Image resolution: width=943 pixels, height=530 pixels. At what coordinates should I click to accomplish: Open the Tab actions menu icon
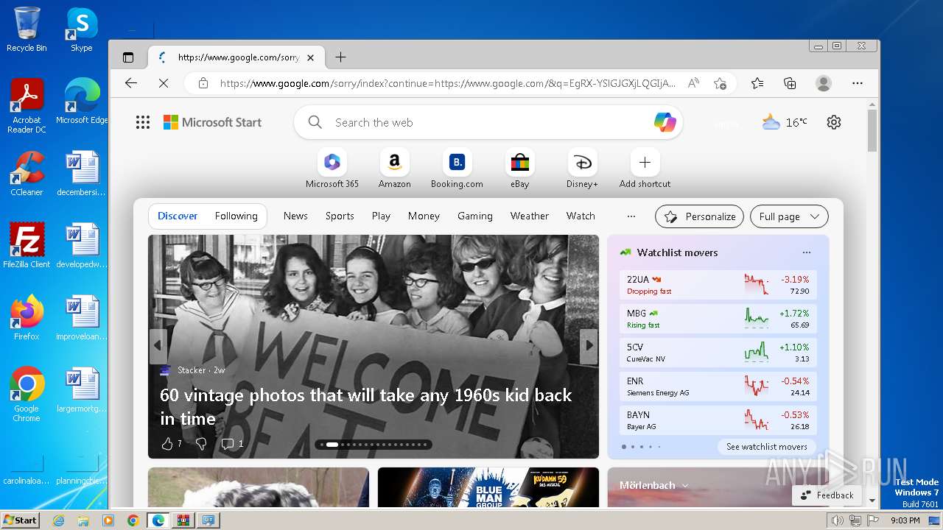pos(128,57)
